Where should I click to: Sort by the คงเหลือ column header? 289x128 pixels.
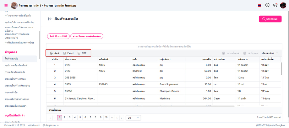click(206, 59)
